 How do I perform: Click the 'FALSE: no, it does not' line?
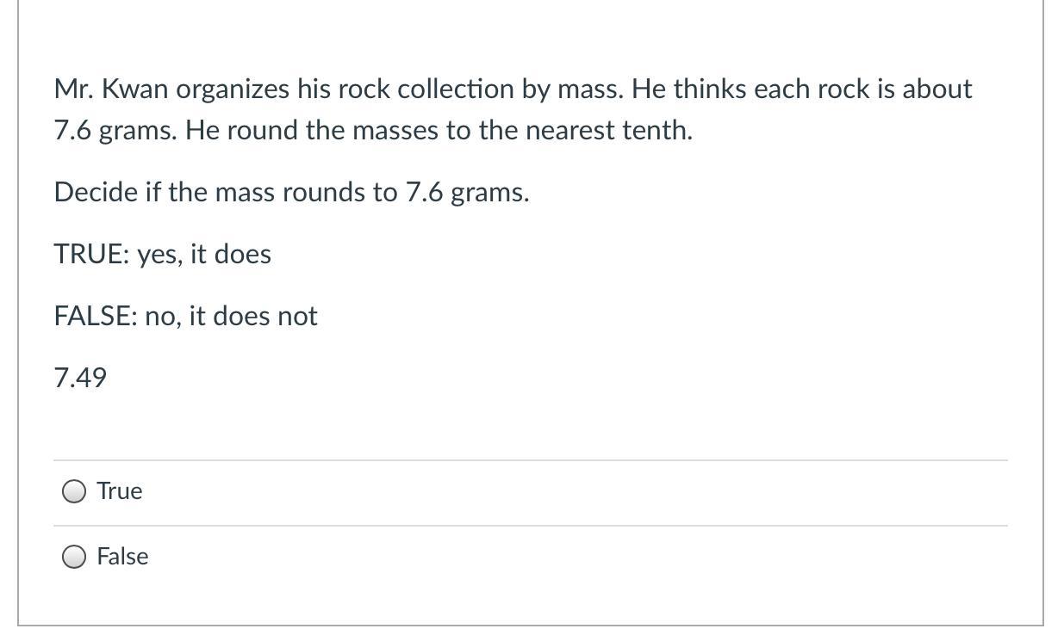pyautogui.click(x=185, y=317)
